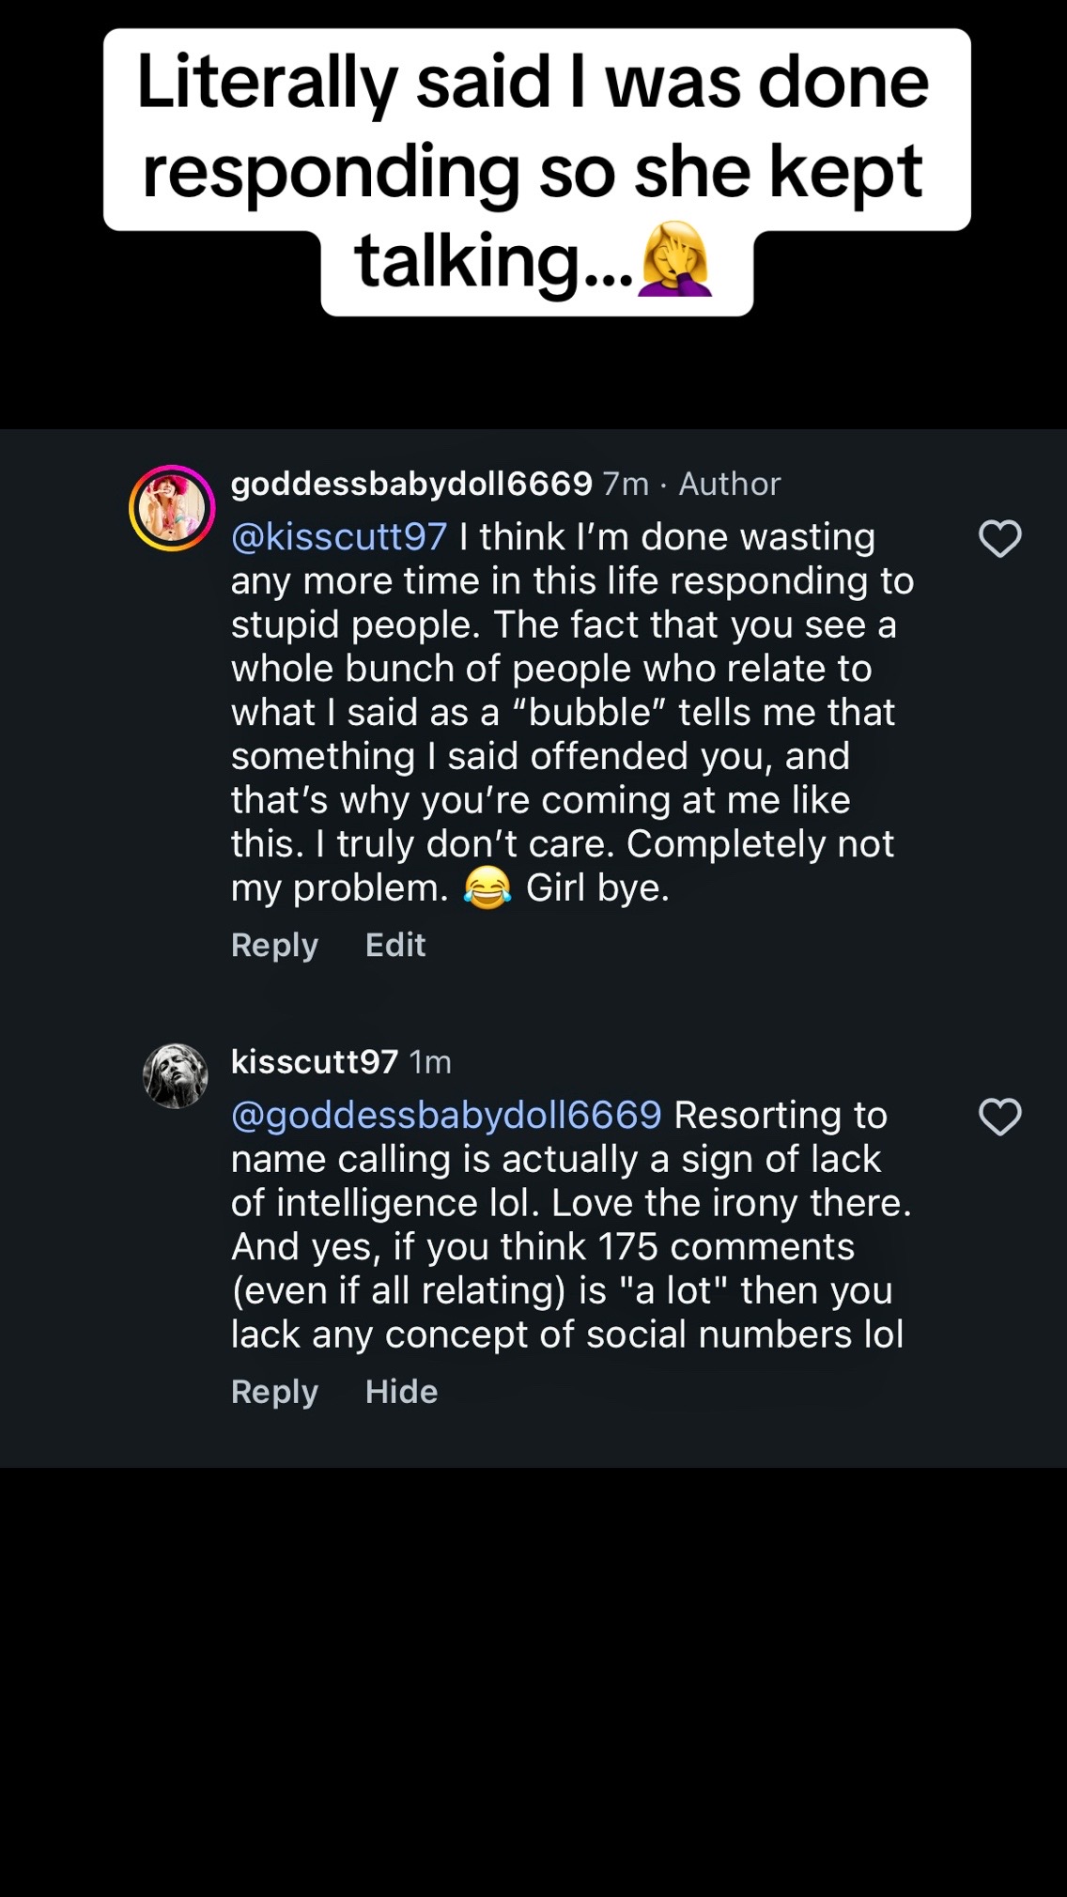This screenshot has width=1067, height=1897.
Task: Tap the Author label
Action: point(730,485)
